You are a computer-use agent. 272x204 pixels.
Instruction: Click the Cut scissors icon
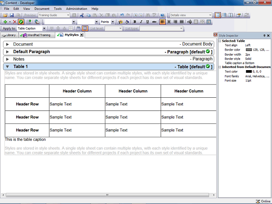82,15
